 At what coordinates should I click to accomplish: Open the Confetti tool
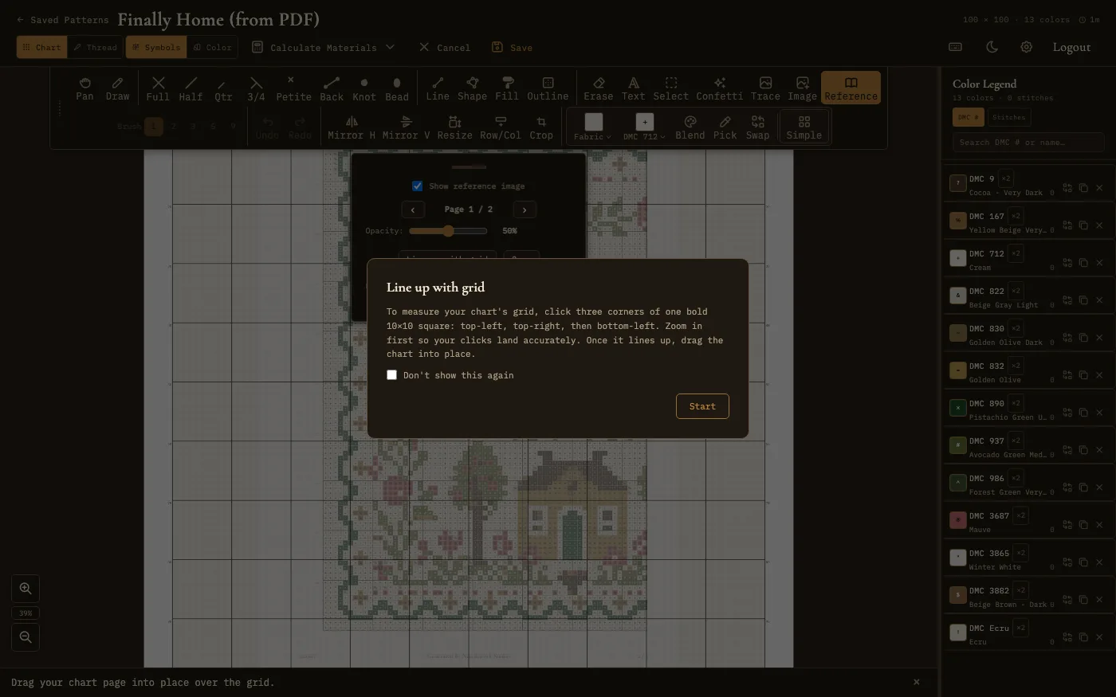click(x=720, y=88)
